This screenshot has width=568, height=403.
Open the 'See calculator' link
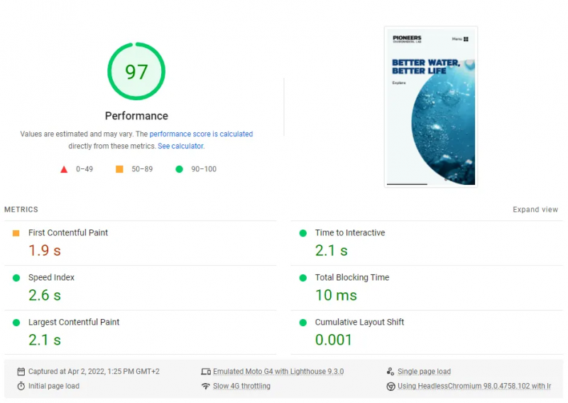180,146
